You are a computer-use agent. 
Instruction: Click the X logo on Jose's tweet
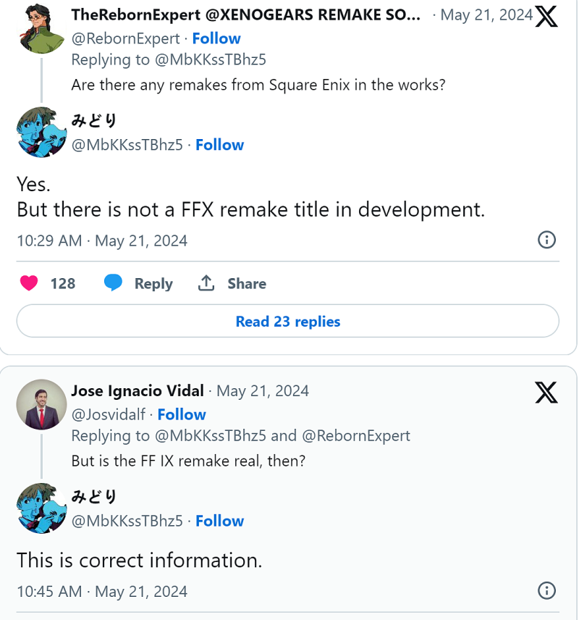pyautogui.click(x=546, y=393)
